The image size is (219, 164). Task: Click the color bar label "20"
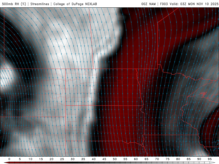click(x=51, y=159)
